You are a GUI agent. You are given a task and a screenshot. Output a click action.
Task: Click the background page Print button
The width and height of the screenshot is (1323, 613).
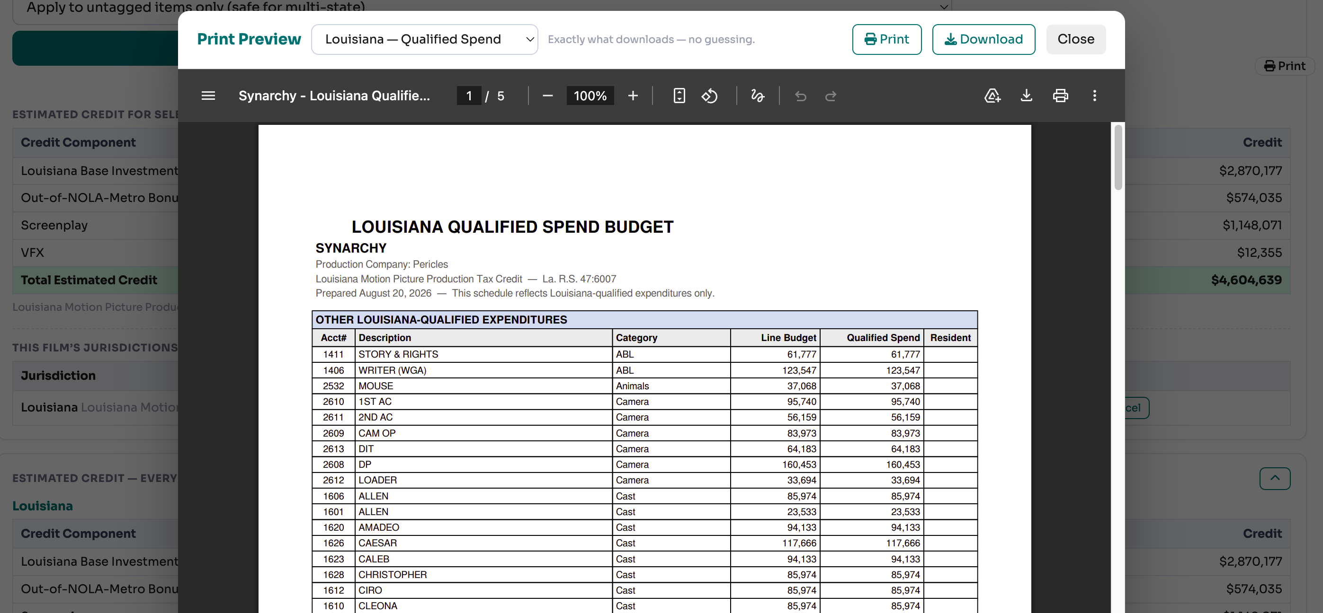click(x=1284, y=66)
